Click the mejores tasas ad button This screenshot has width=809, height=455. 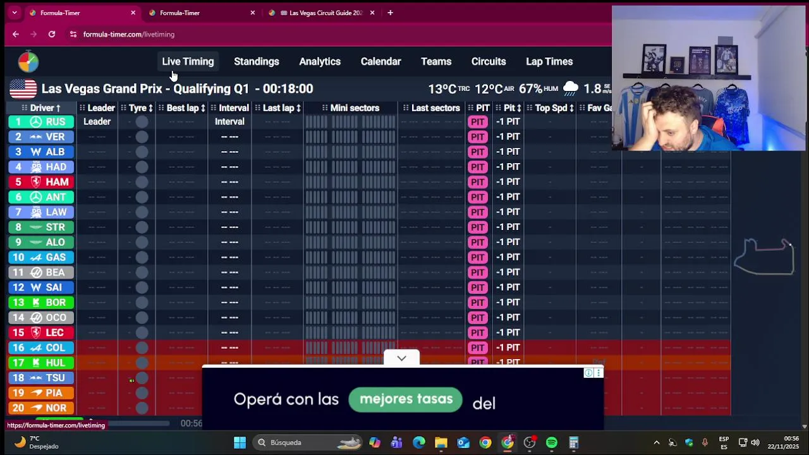pyautogui.click(x=406, y=399)
